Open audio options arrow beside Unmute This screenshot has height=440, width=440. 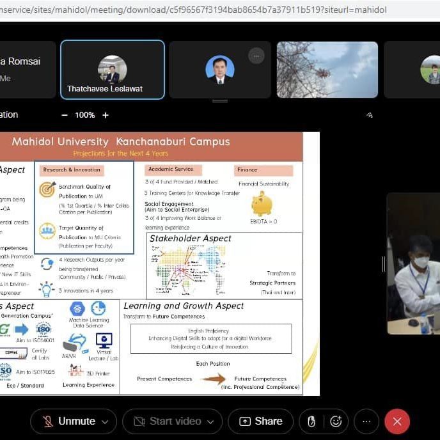point(105,421)
